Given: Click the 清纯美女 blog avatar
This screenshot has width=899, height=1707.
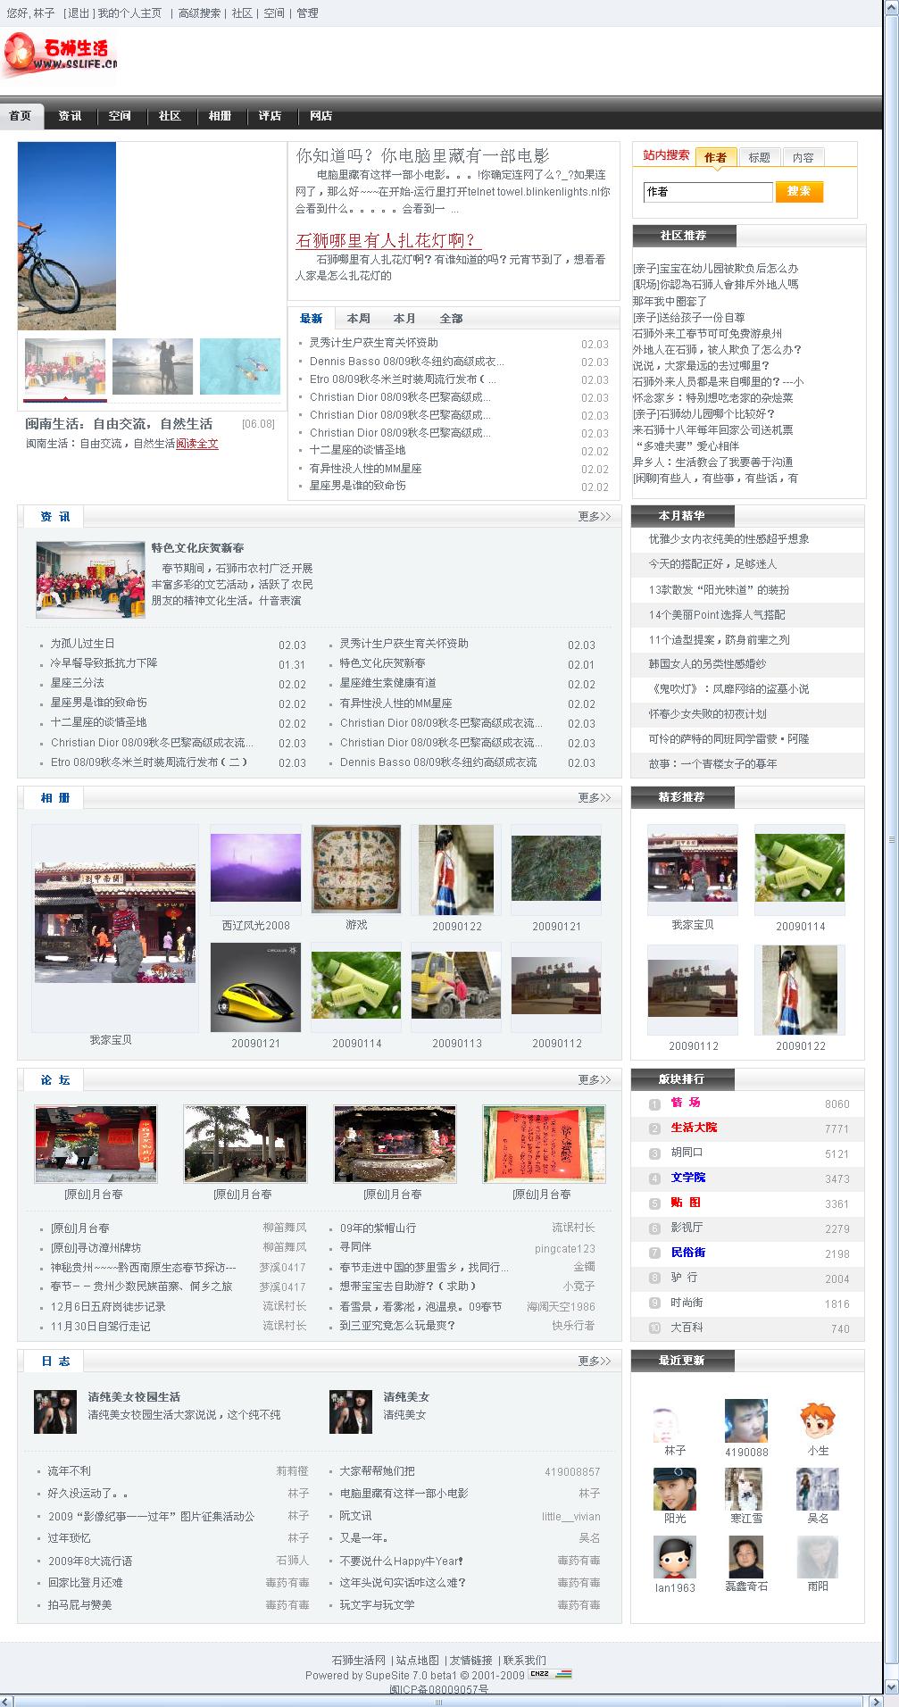Looking at the screenshot, I should click(351, 1411).
